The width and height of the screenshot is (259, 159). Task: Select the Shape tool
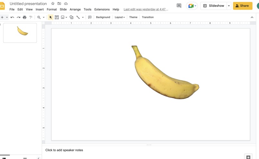pos(71,17)
